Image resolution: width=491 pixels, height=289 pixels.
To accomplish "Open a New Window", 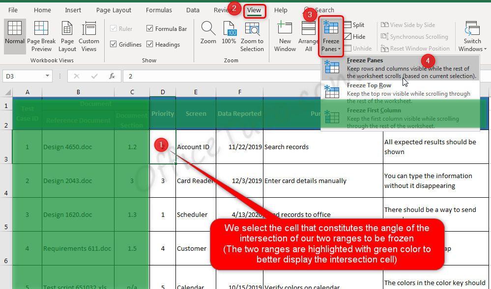I will coord(285,34).
